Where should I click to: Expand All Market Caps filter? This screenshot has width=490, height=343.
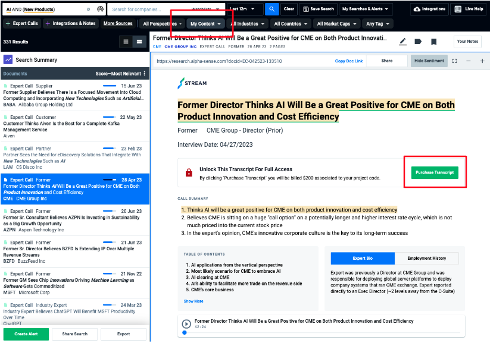click(x=336, y=24)
